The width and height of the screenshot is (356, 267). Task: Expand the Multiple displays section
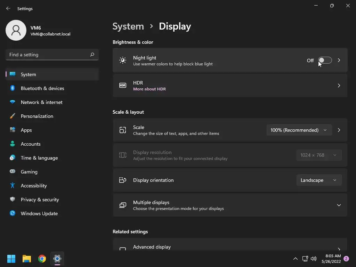(339, 205)
